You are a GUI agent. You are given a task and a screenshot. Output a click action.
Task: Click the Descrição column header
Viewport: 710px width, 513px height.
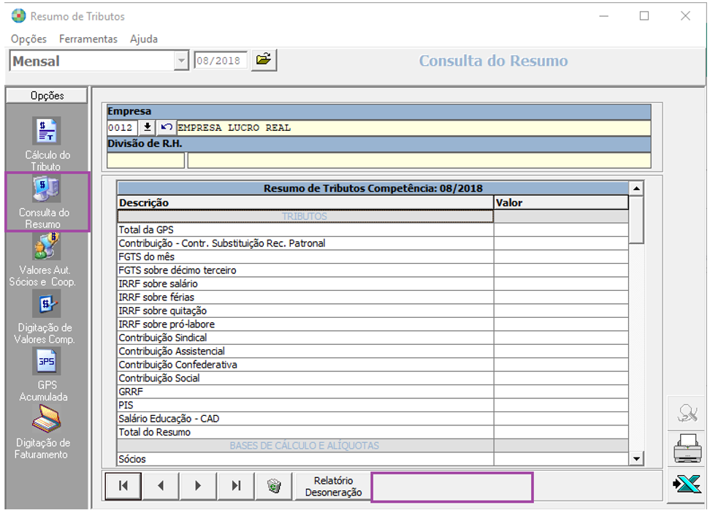(305, 202)
